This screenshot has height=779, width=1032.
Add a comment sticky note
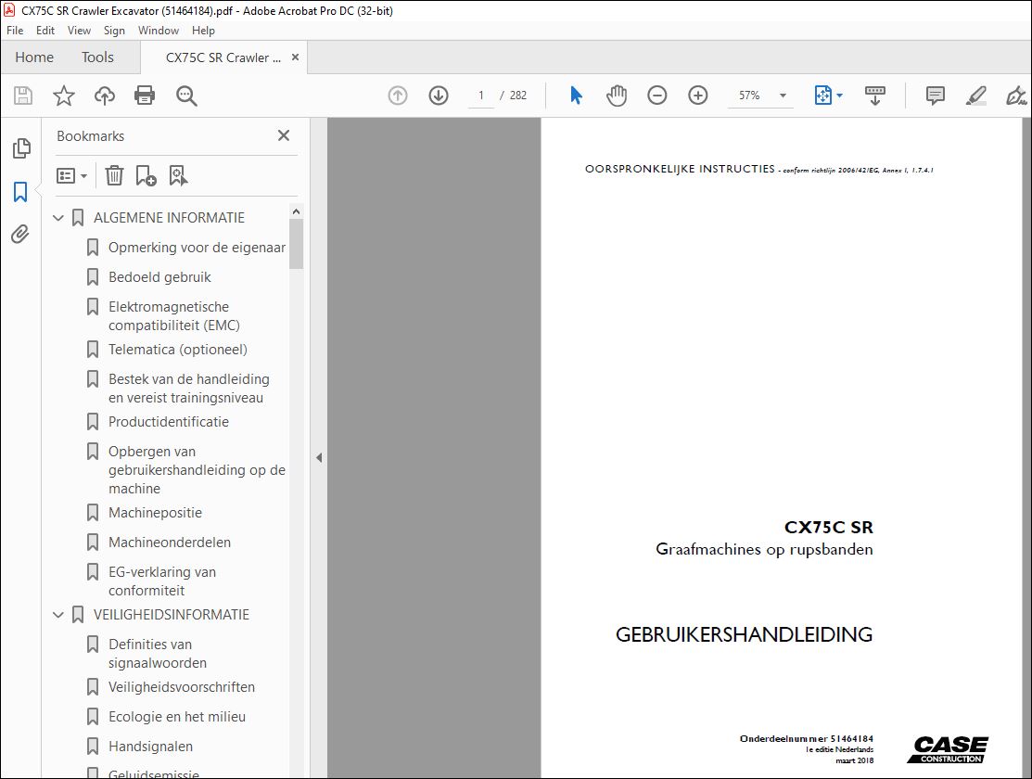point(936,96)
